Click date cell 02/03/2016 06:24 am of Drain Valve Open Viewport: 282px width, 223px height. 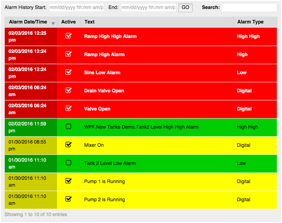31,91
